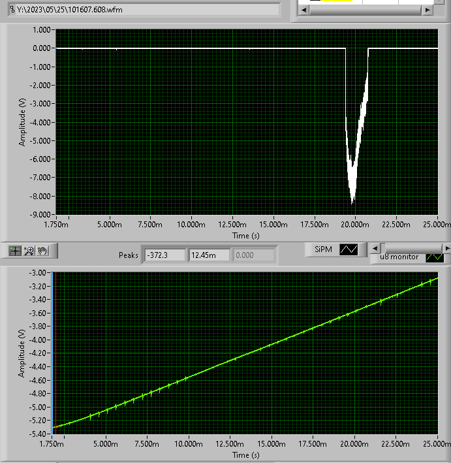Click the 1.750m time label on lower graph
Screen dimensions: 451x463
click(x=52, y=444)
